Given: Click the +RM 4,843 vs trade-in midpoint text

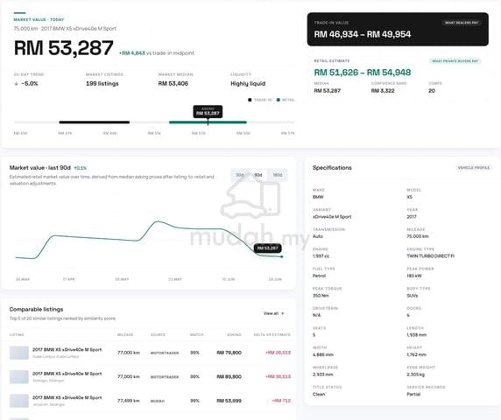Looking at the screenshot, I should (157, 53).
